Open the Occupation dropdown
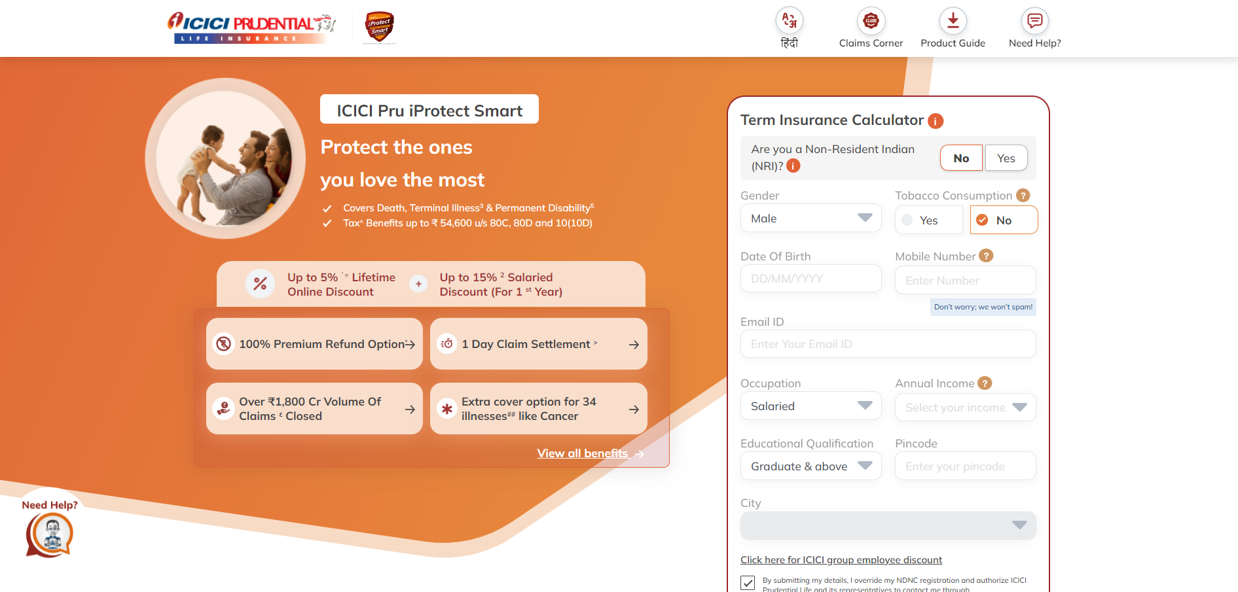 pos(810,406)
